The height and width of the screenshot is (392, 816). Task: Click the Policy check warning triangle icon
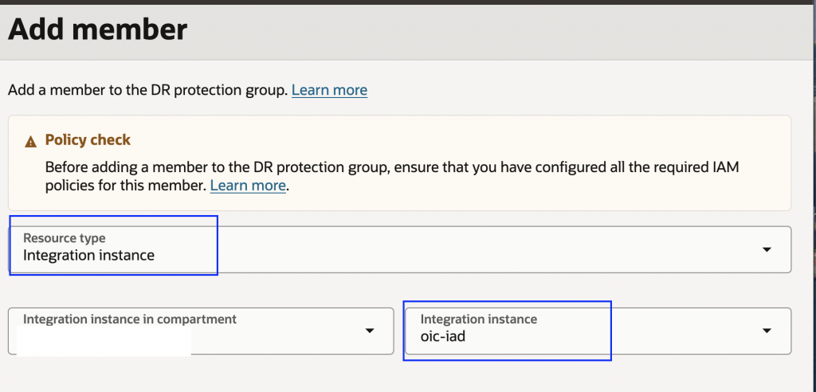tap(30, 141)
